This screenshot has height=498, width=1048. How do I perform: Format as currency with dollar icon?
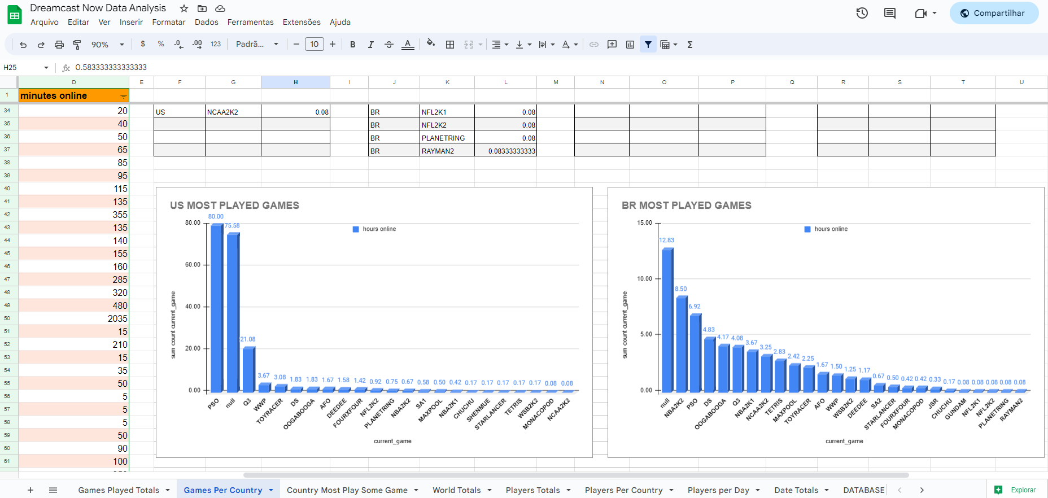pos(143,44)
